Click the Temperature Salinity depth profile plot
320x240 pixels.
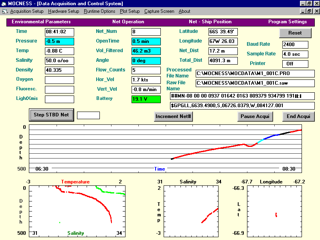click(x=77, y=211)
